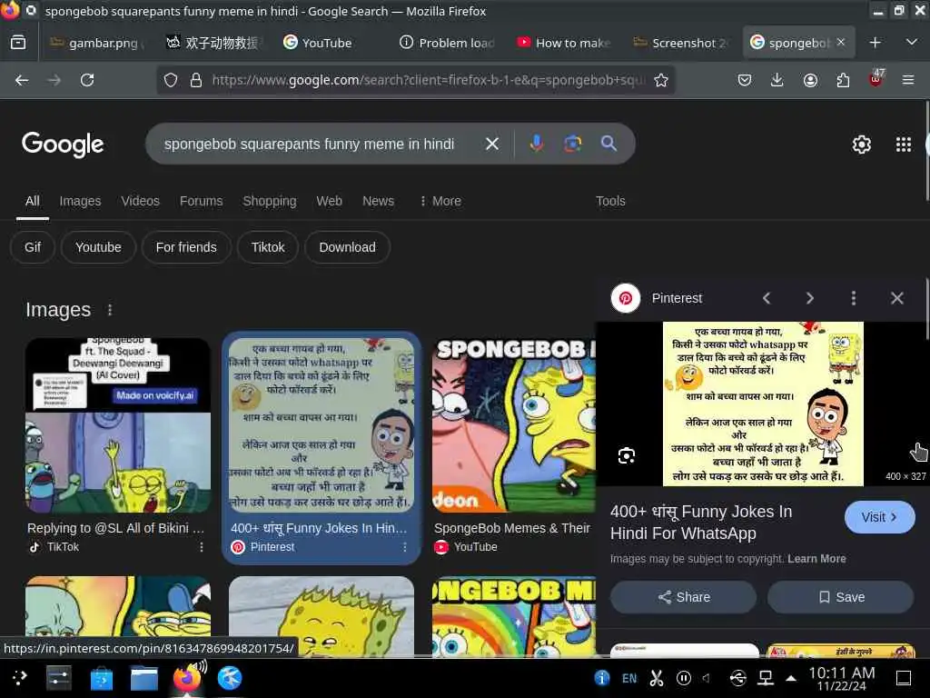This screenshot has width=930, height=698.
Task: Select the Shopping search filter
Action: 269,201
